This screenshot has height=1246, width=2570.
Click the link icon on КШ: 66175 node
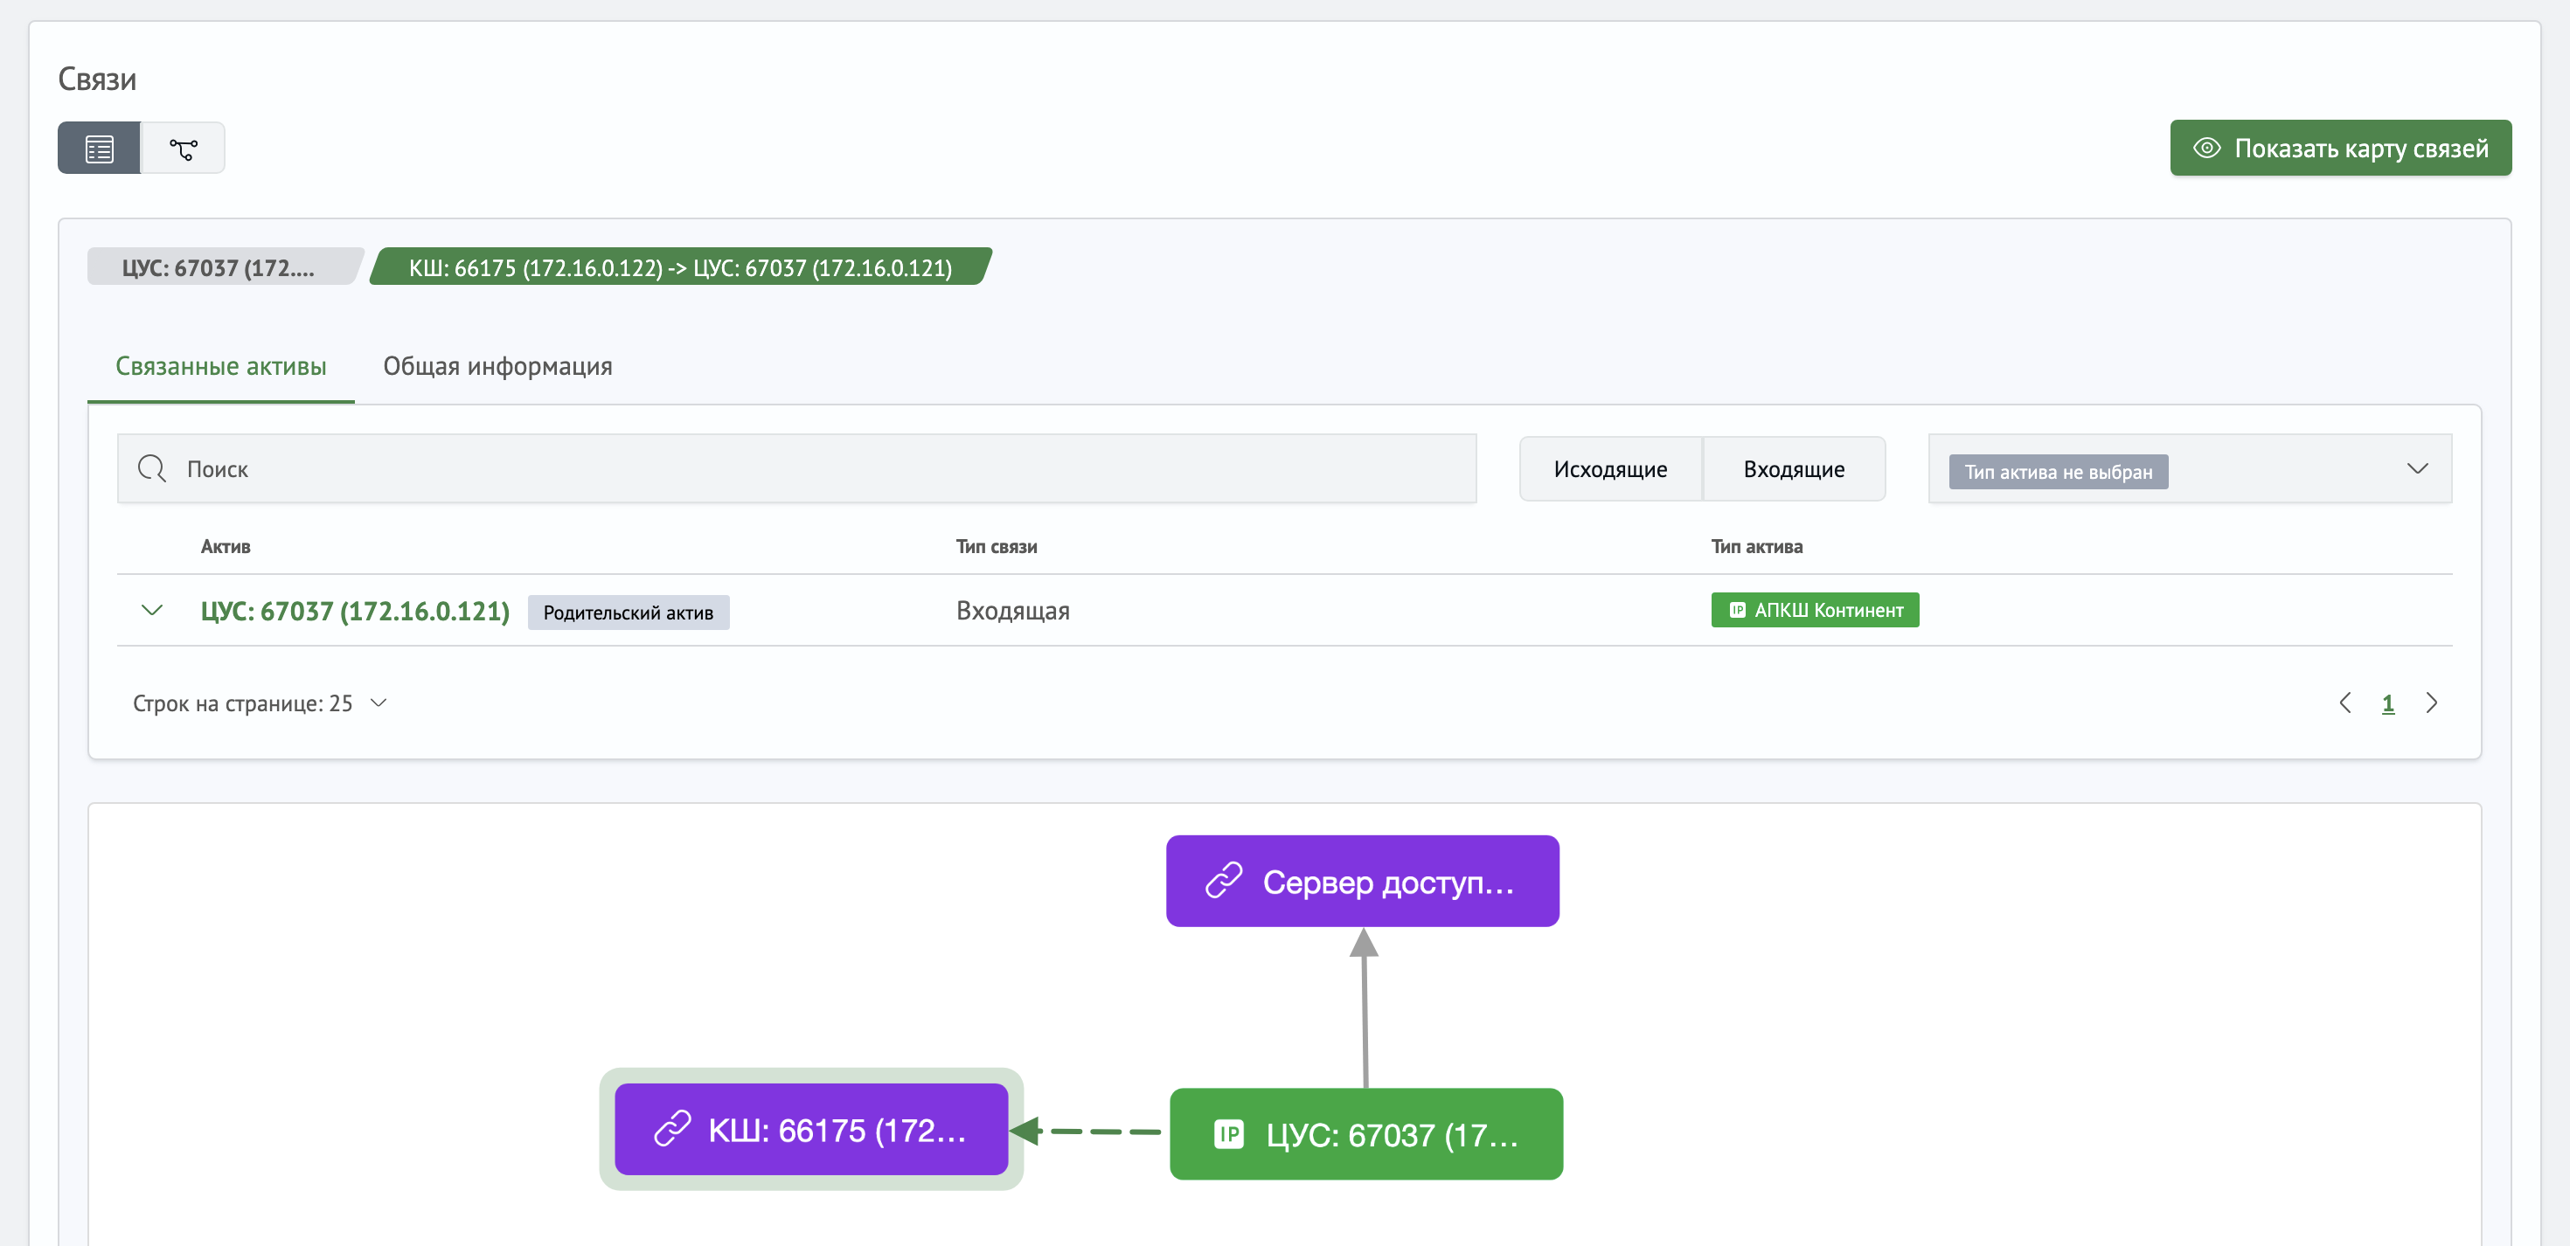(x=672, y=1129)
